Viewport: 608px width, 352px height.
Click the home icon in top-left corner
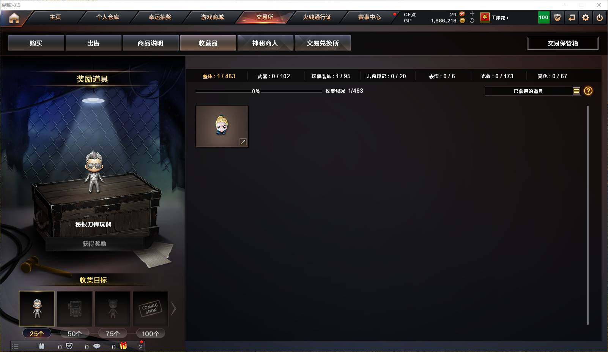14,18
